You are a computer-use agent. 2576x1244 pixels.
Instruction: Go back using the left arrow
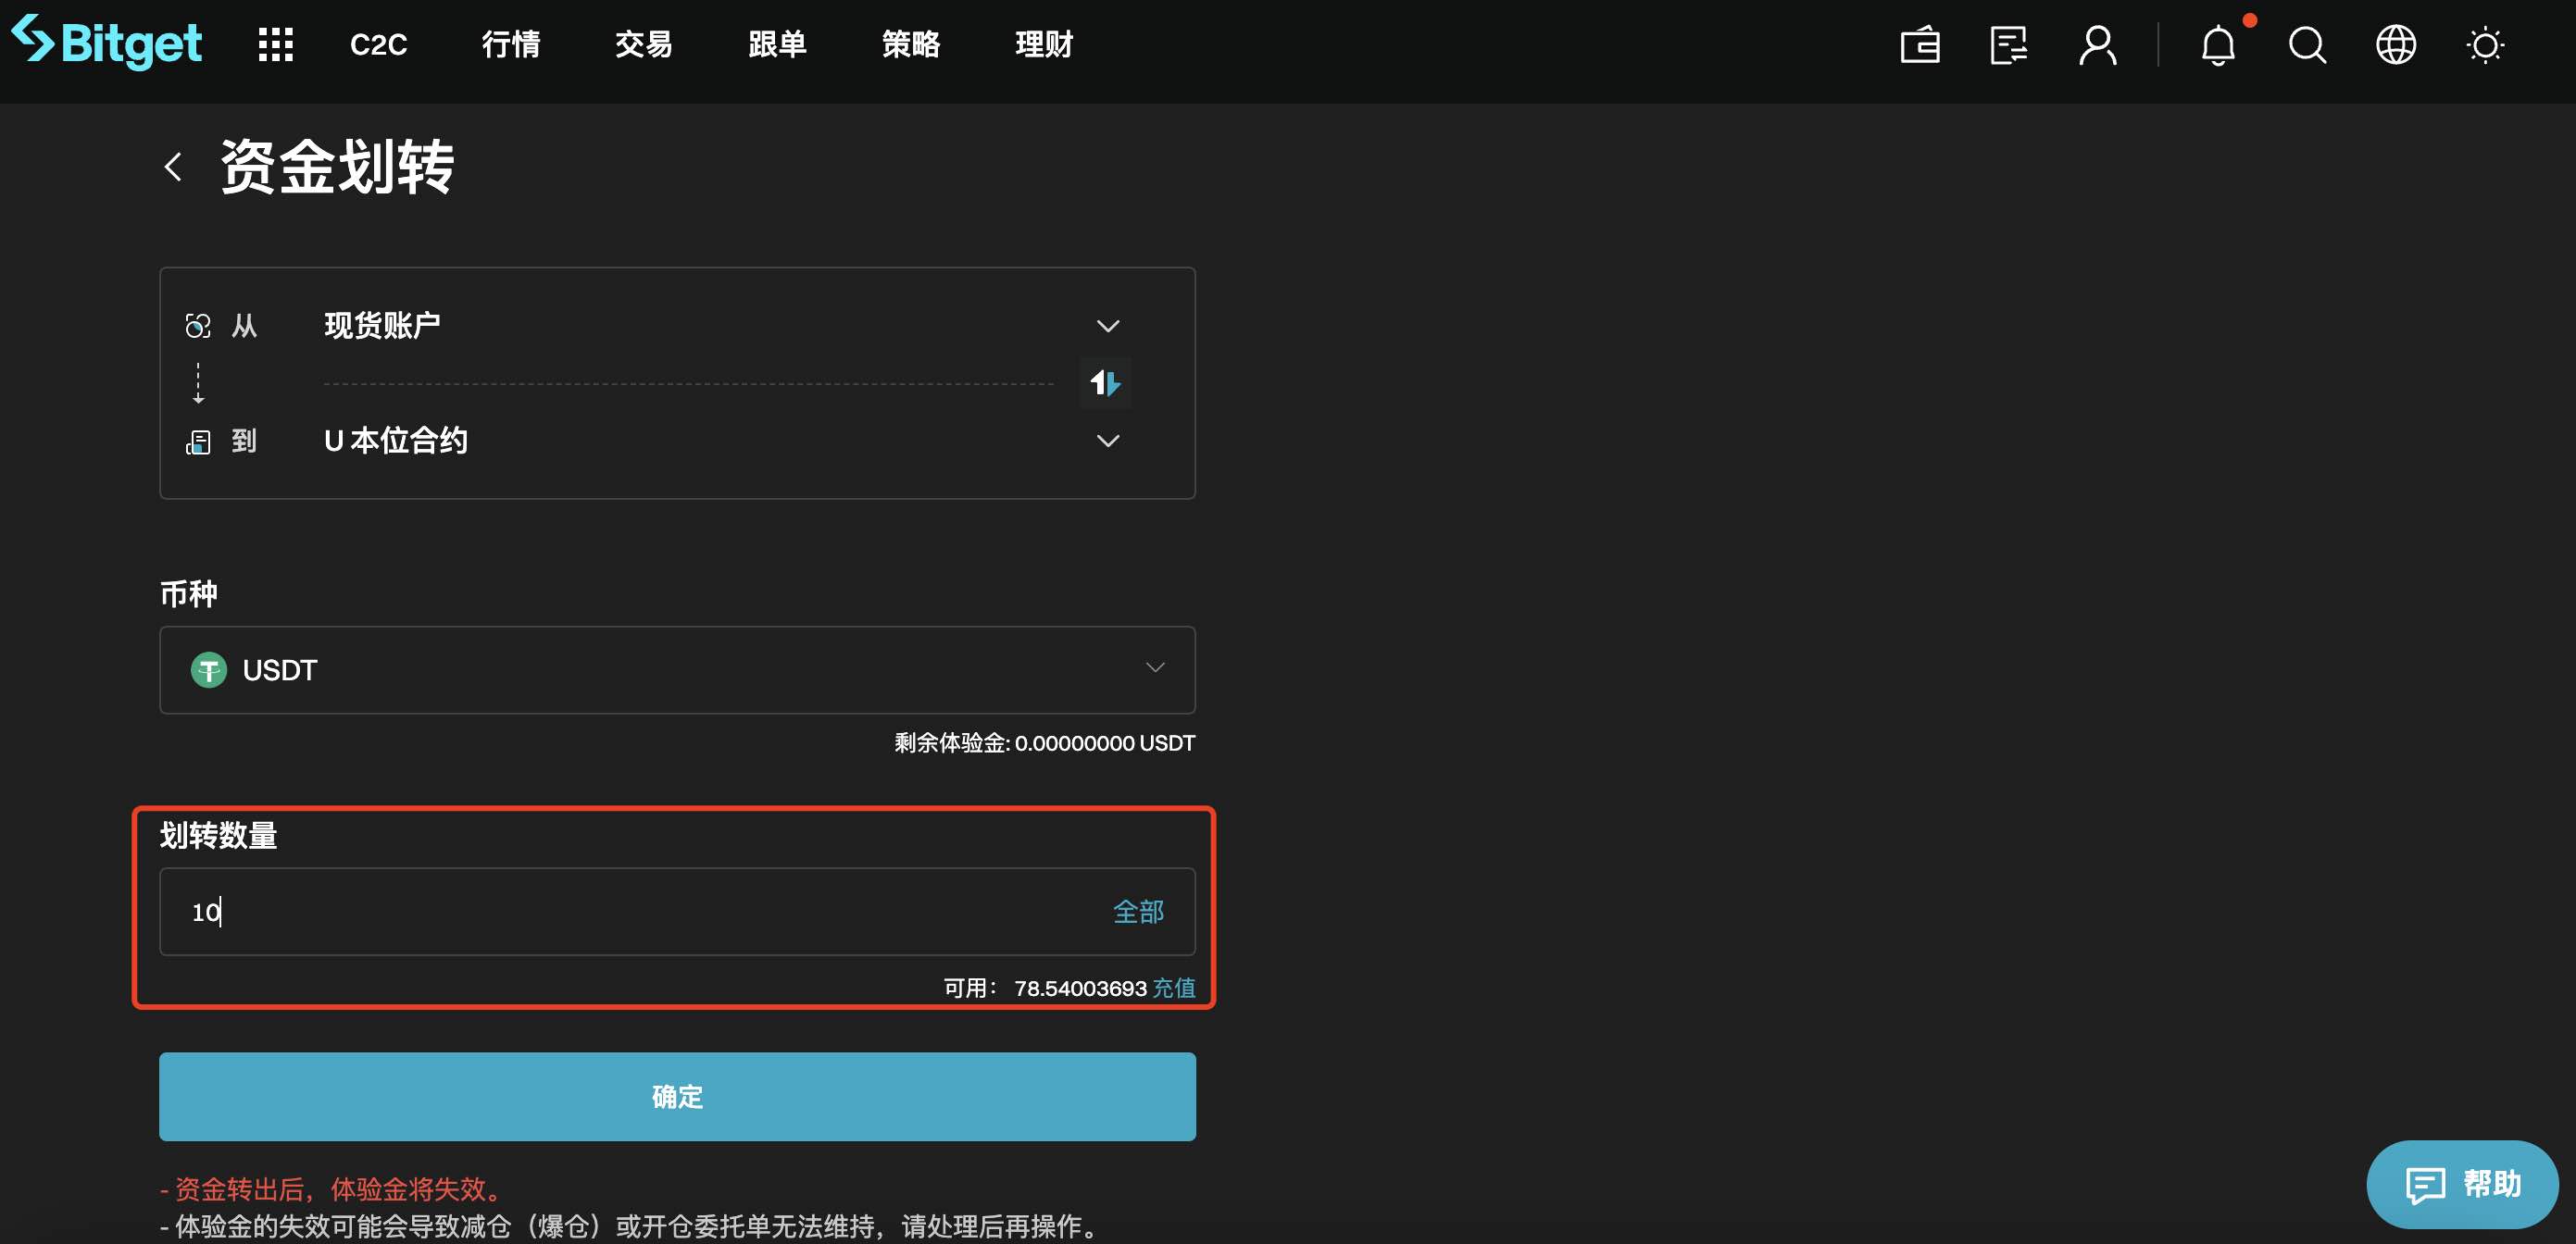pyautogui.click(x=173, y=166)
